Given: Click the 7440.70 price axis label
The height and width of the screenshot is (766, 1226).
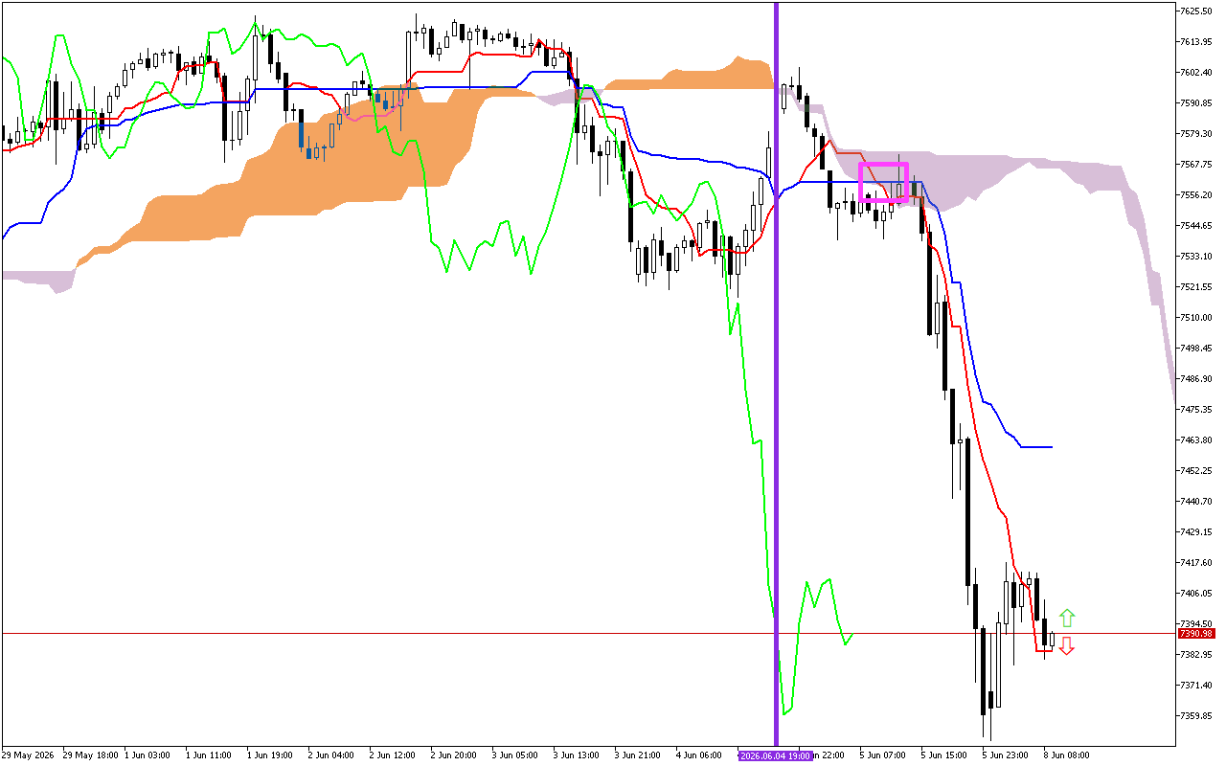Looking at the screenshot, I should [x=1196, y=502].
